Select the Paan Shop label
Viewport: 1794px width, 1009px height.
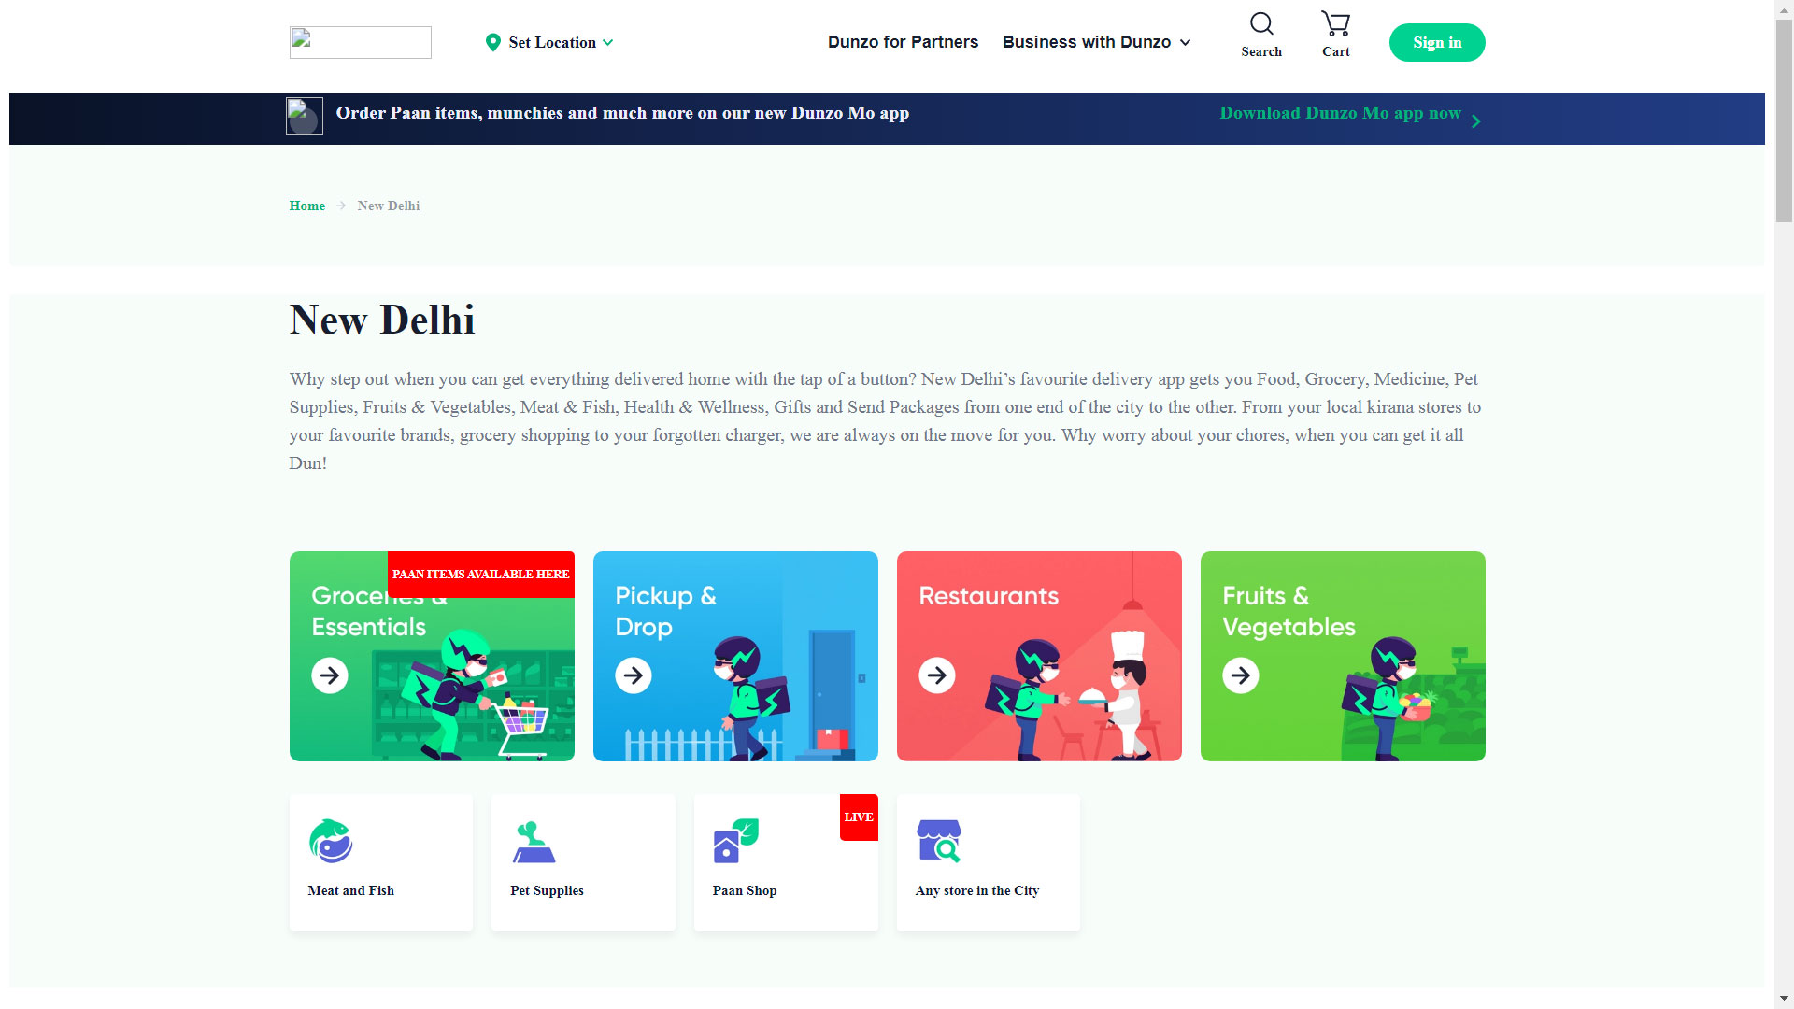[x=745, y=890]
